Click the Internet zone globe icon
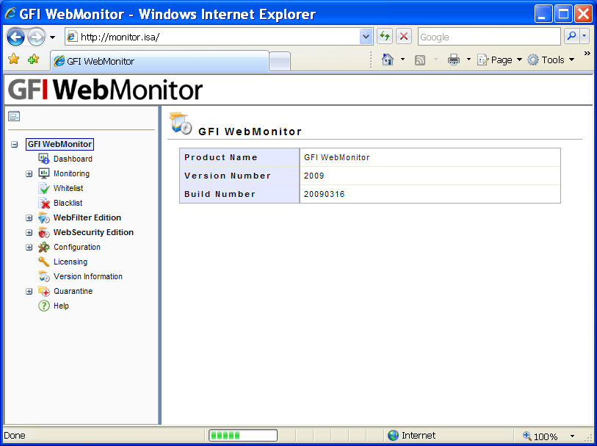This screenshot has width=597, height=446. coord(393,435)
